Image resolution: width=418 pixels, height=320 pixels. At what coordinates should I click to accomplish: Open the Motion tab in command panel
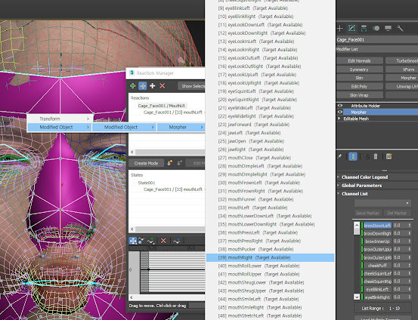pos(376,28)
